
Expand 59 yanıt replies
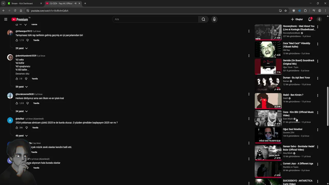click(22, 87)
